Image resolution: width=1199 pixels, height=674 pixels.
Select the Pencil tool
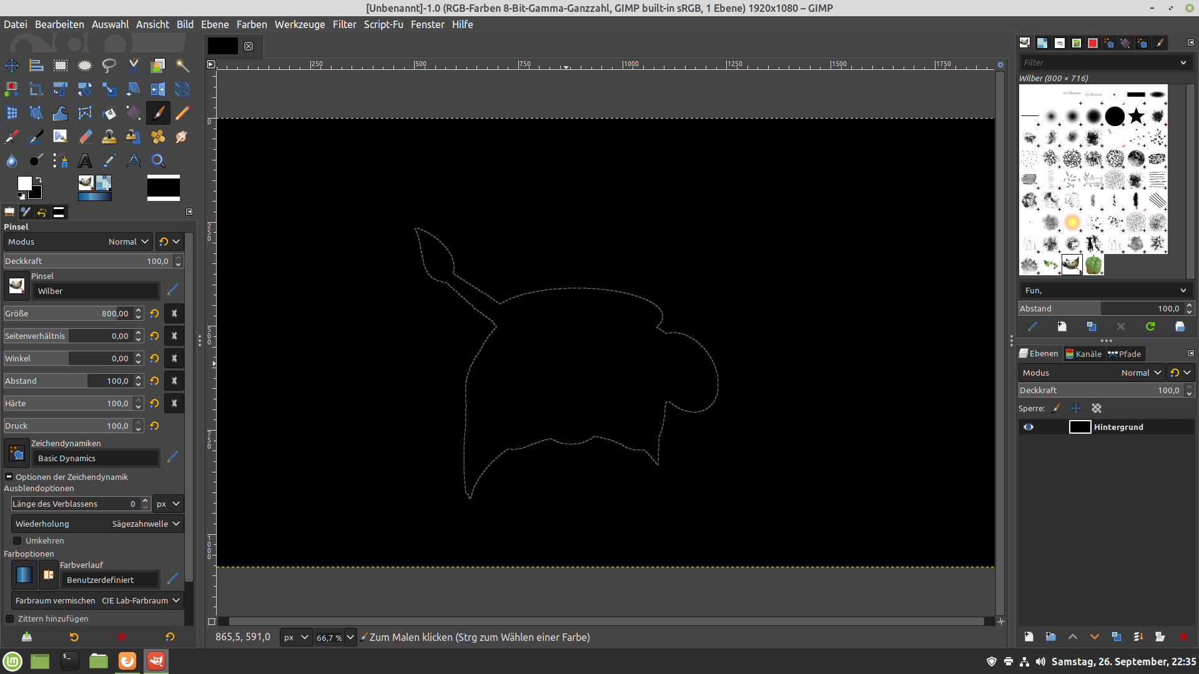click(x=182, y=113)
